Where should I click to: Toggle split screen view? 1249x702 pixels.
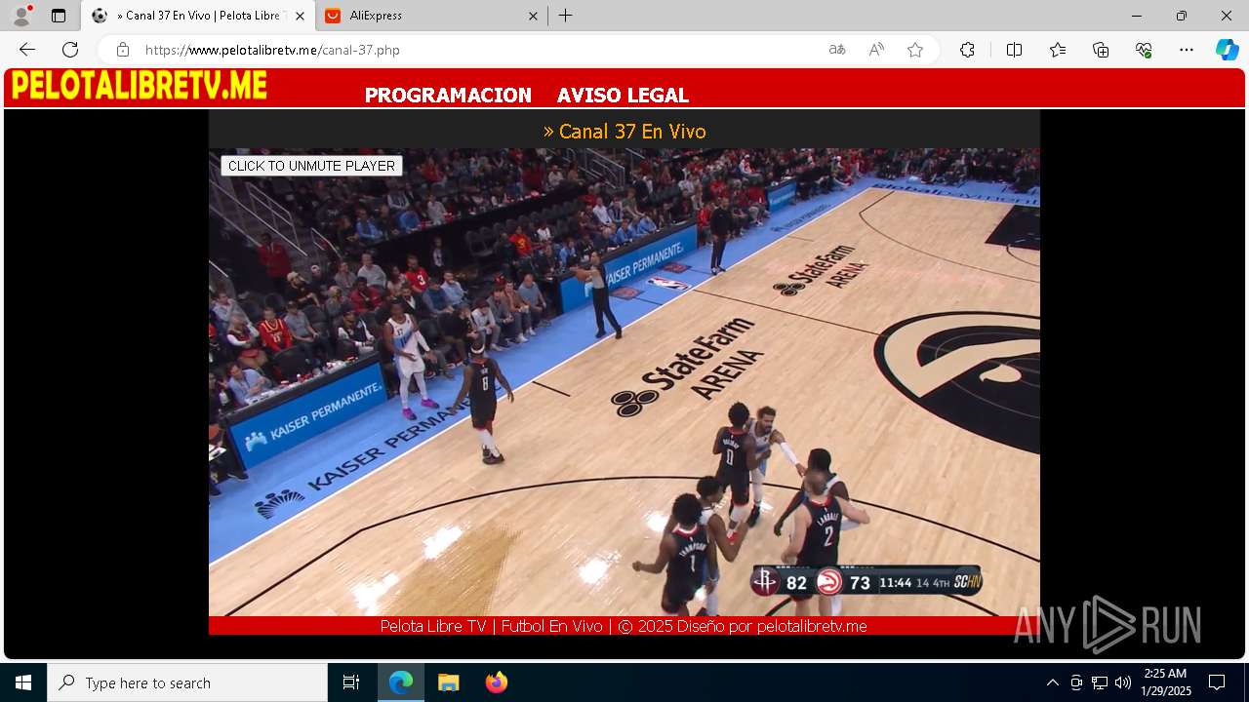click(x=1014, y=50)
